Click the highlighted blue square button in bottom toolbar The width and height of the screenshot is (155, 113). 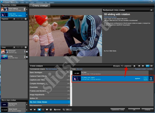coord(39,110)
